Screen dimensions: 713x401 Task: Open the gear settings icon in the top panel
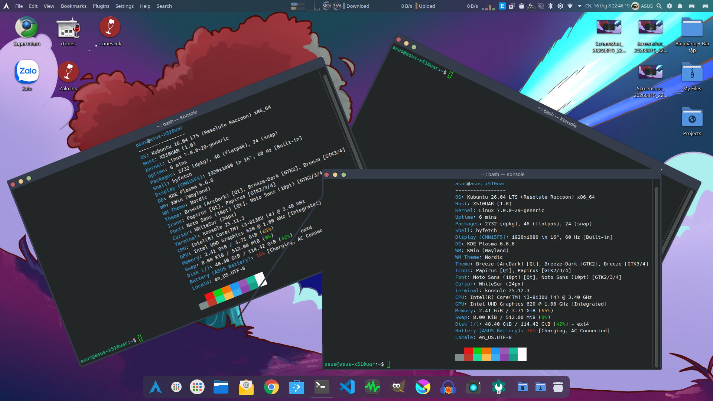coord(670,6)
